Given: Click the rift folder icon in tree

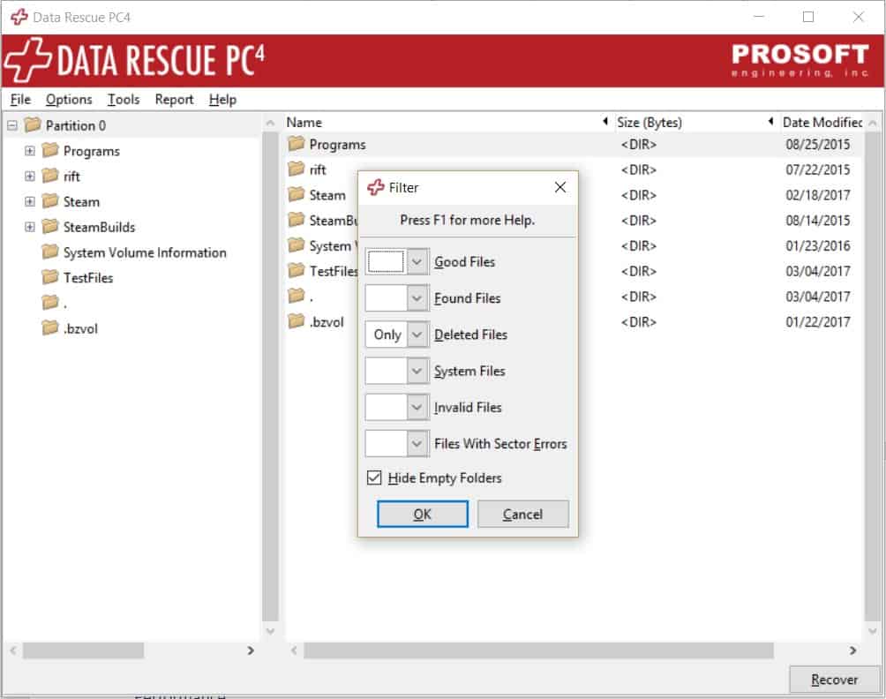Looking at the screenshot, I should (x=50, y=176).
